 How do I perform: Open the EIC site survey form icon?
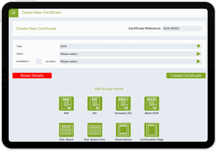tap(95, 104)
